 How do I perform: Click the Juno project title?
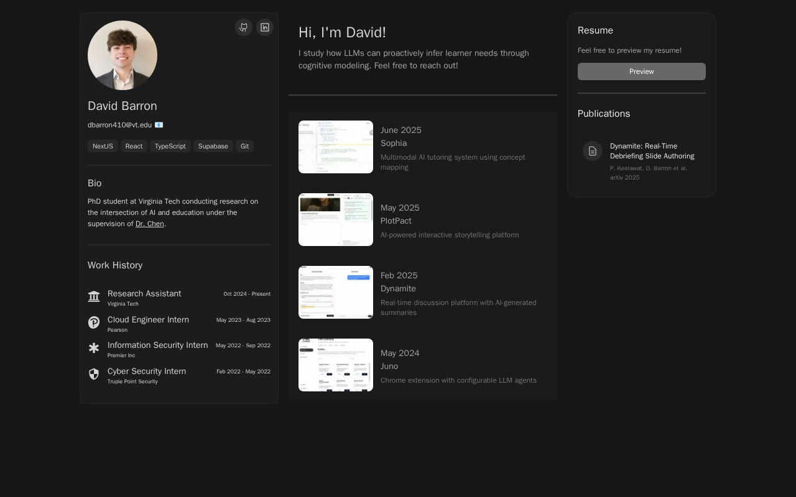pos(389,367)
